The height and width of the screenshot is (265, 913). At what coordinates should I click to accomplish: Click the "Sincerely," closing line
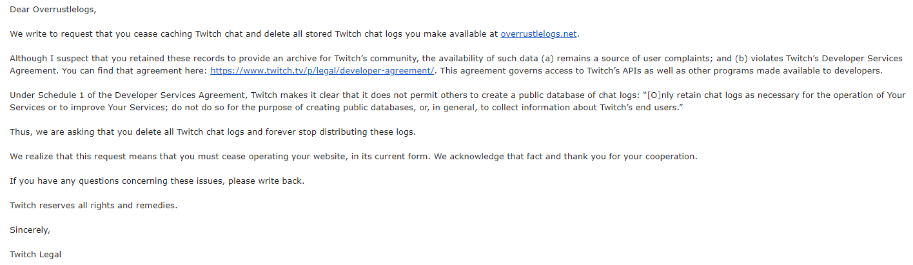(x=30, y=230)
